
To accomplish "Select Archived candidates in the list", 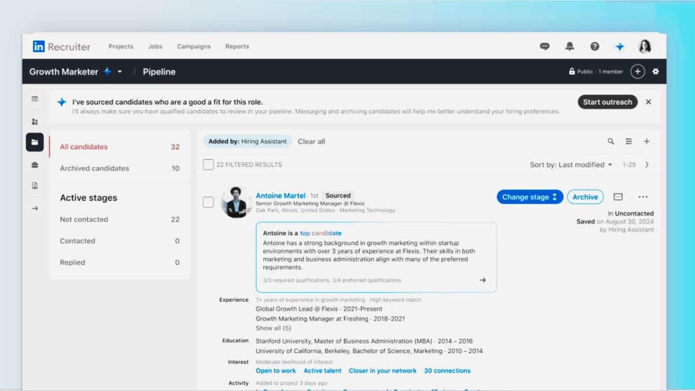I will tap(119, 168).
